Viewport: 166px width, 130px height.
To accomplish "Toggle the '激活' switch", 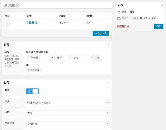I will (x=32, y=92).
